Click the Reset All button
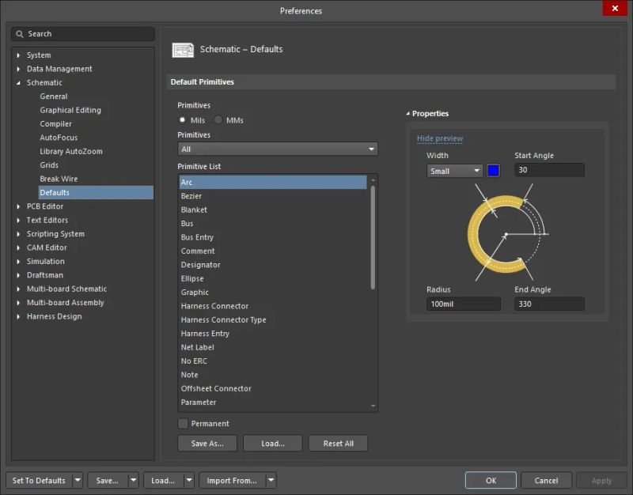The image size is (633, 495). [338, 444]
